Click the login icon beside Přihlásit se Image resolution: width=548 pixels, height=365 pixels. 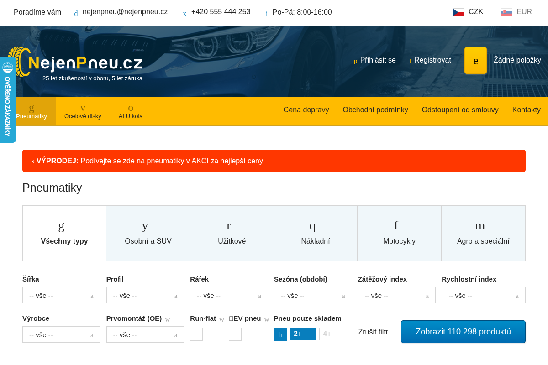(x=355, y=61)
